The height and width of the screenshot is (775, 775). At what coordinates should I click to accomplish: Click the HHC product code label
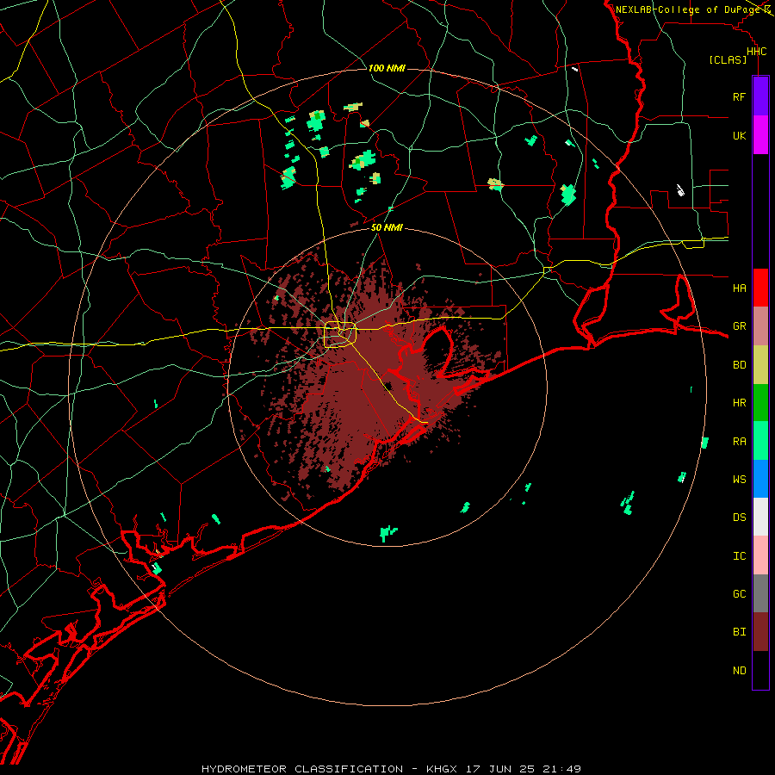(x=756, y=52)
